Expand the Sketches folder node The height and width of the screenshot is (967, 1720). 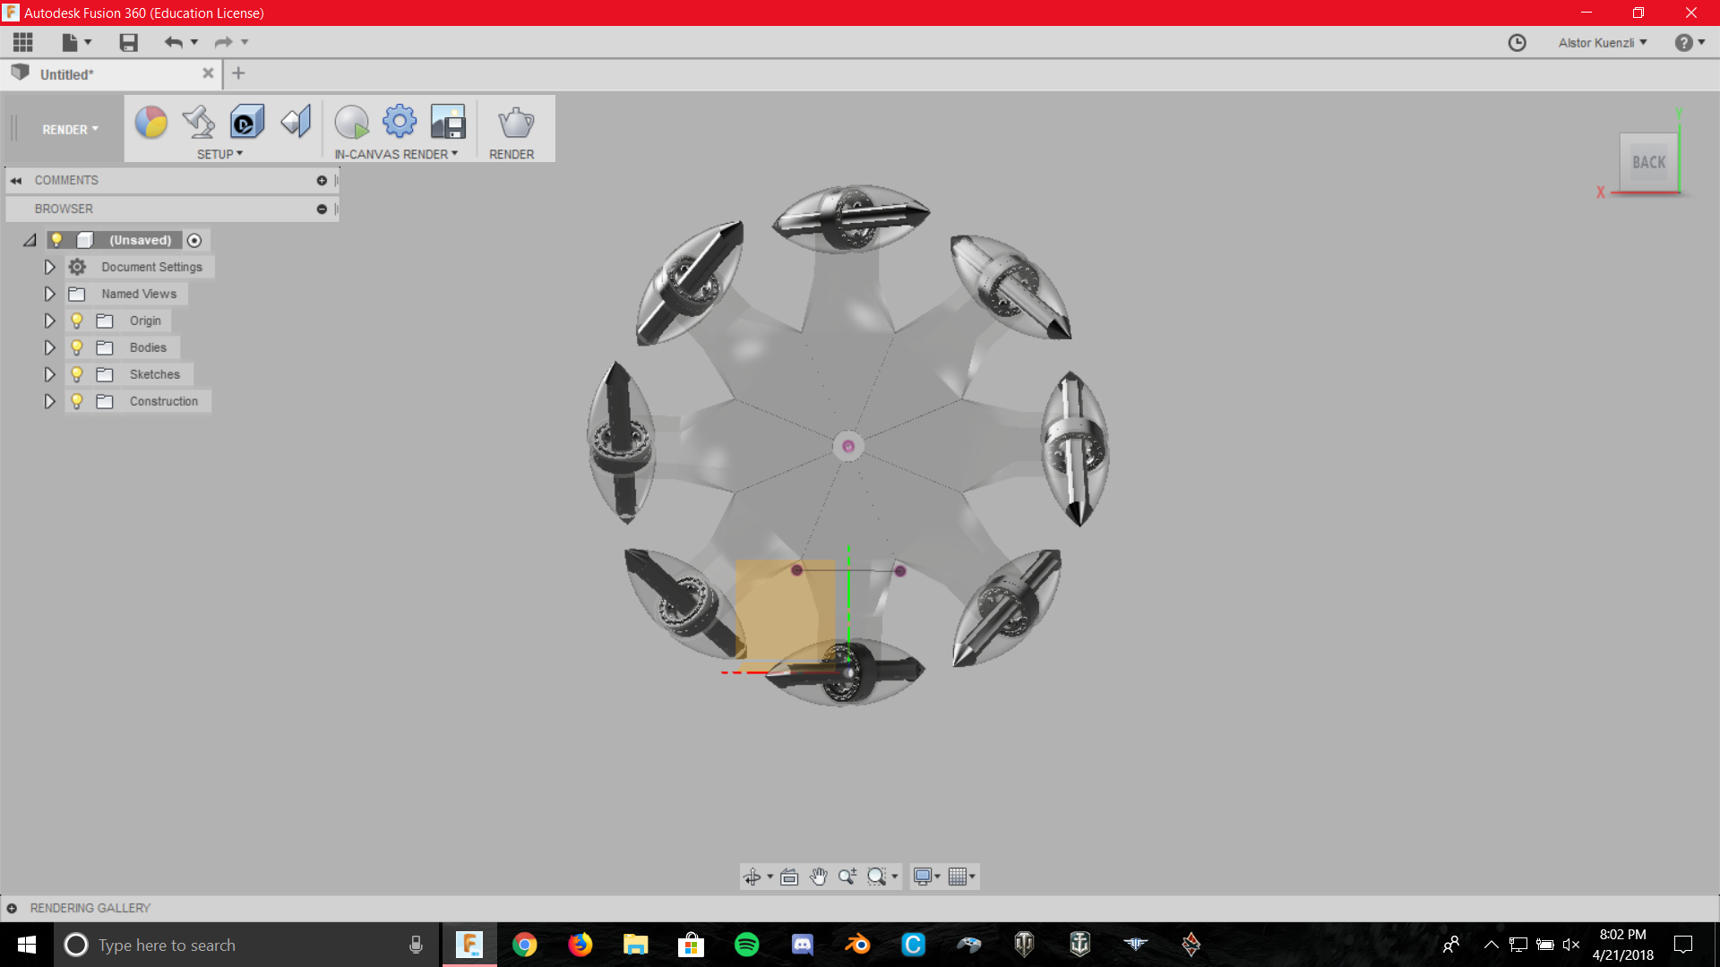pyautogui.click(x=49, y=374)
